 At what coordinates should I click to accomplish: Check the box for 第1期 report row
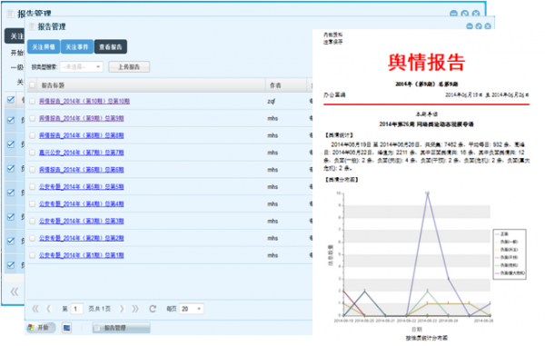click(x=33, y=255)
